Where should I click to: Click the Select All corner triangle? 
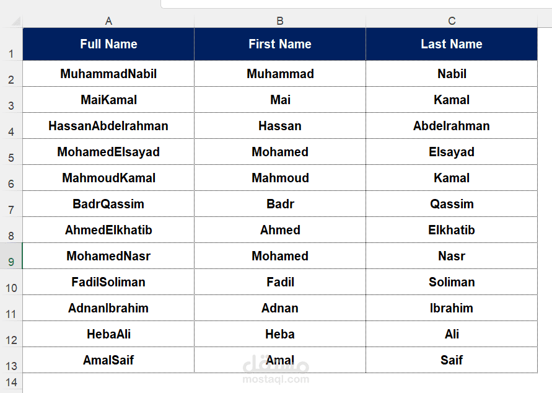[x=15, y=22]
